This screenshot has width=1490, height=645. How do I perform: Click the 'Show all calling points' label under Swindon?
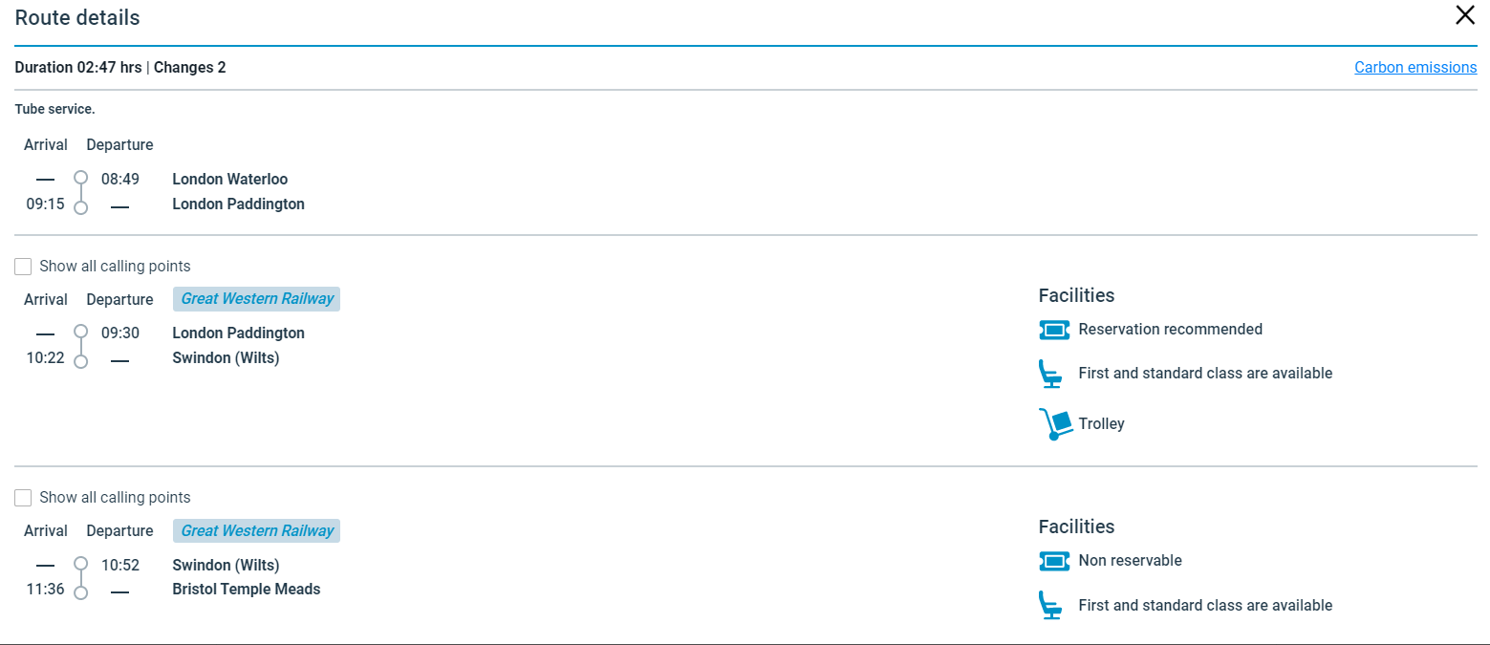115,498
